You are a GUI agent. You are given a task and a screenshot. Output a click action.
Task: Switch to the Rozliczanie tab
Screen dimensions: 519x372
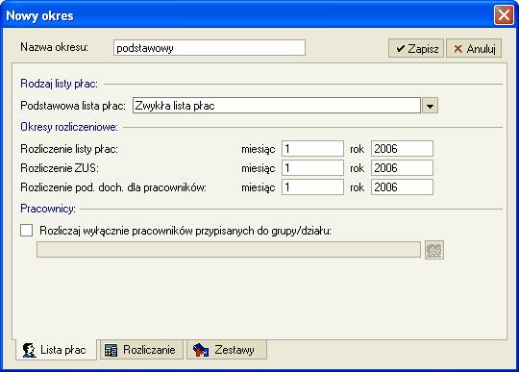click(141, 350)
